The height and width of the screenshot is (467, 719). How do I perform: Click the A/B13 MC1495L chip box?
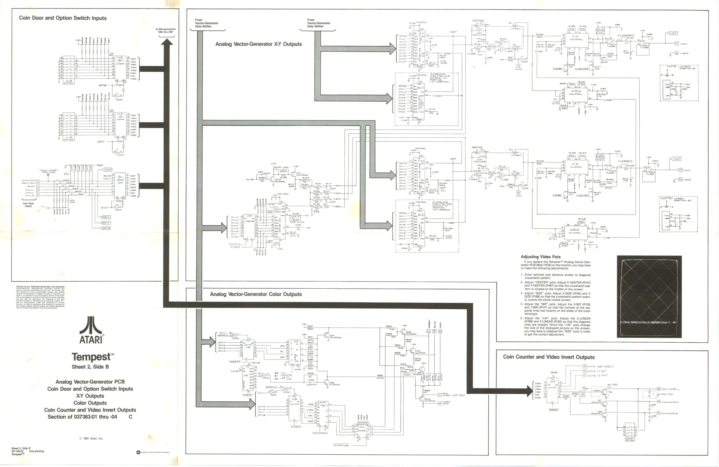(x=576, y=233)
